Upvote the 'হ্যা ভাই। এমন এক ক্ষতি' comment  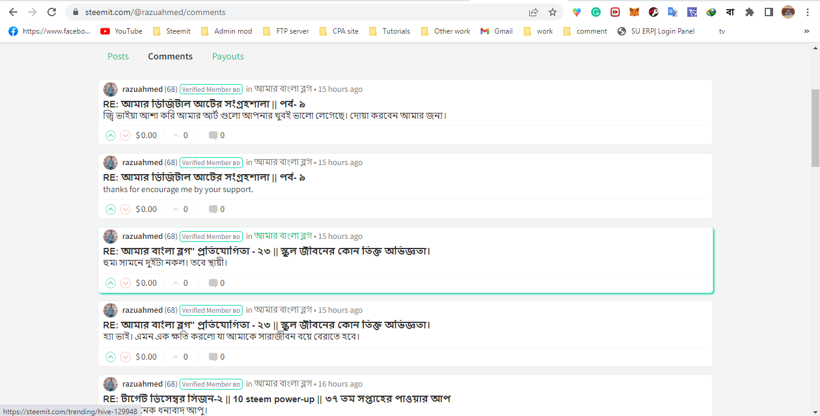(x=111, y=357)
